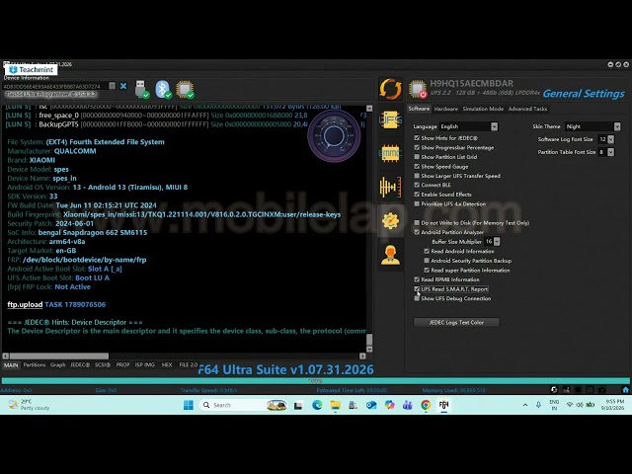Click the refresh icon in bottom status bar
The height and width of the screenshot is (474, 632).
554,390
